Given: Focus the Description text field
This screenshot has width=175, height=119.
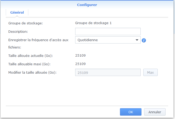Looking at the screenshot, I should pyautogui.click(x=108, y=32).
